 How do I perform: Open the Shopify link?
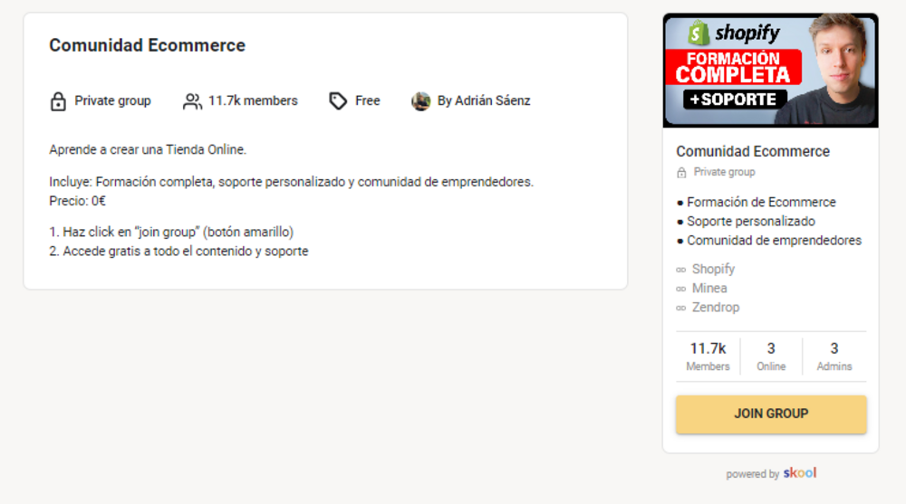[x=713, y=269]
